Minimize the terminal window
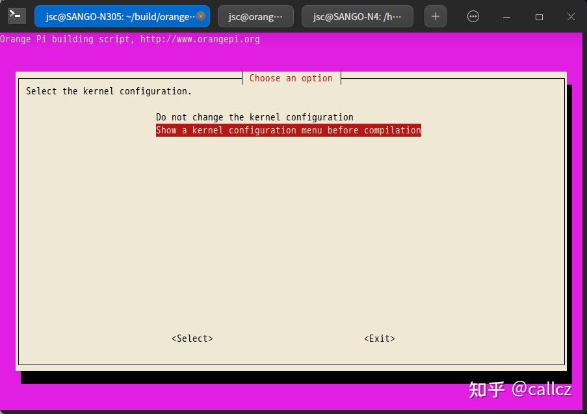587x414 pixels. coord(506,16)
